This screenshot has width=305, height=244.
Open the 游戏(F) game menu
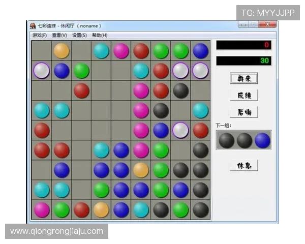tap(39, 35)
